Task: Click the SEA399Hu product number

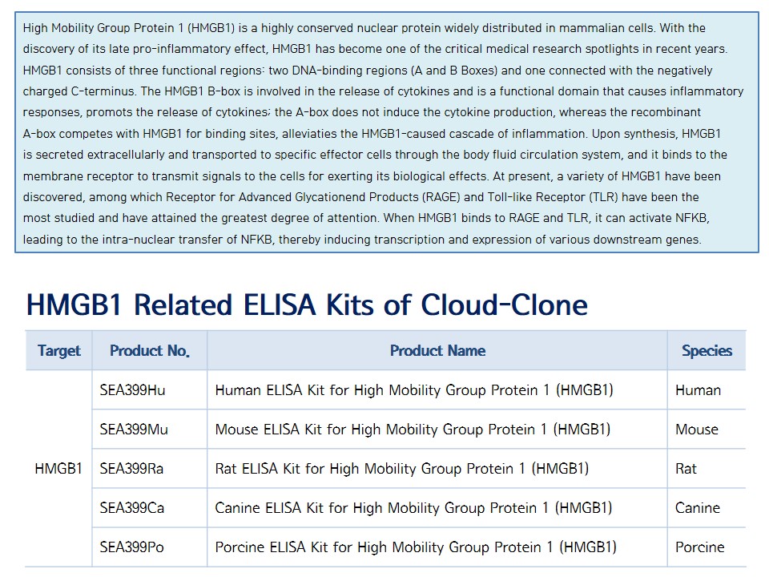Action: pos(132,390)
